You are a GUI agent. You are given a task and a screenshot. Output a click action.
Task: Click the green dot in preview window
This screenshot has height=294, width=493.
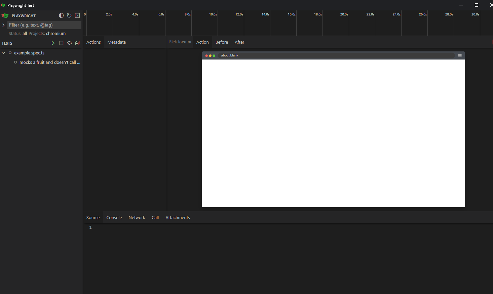tap(214, 56)
